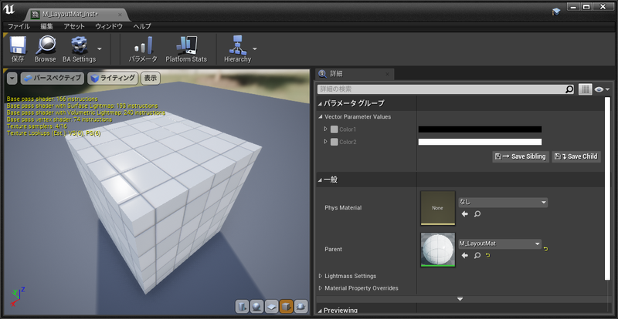
Task: Click the Save Sibling button
Action: coord(521,156)
